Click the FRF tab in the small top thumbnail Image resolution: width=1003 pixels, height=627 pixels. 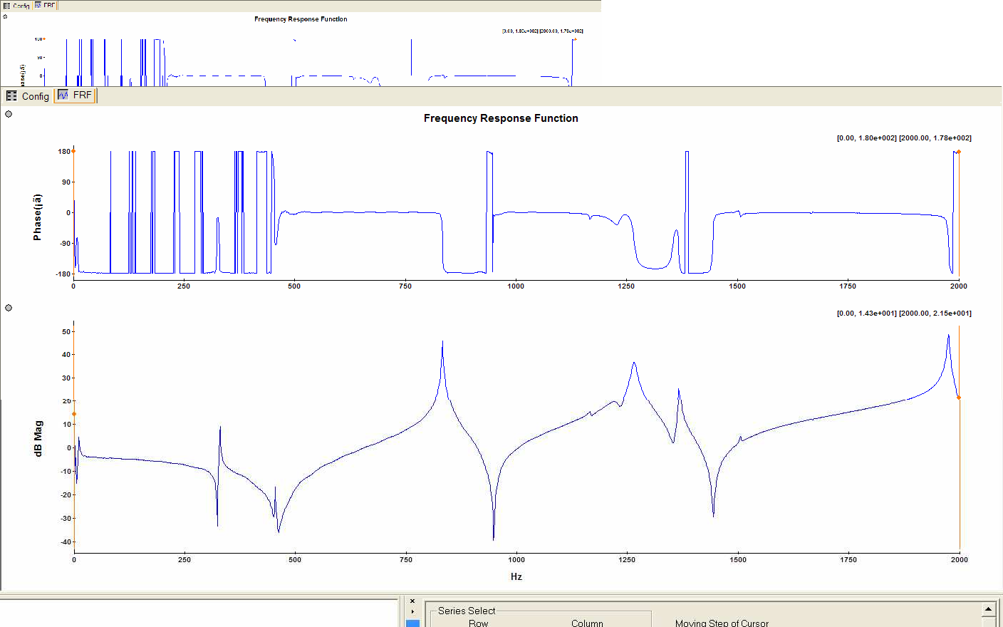coord(45,5)
